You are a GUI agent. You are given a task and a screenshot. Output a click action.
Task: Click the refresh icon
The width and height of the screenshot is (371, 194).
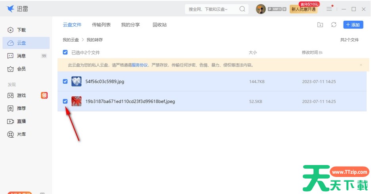pos(334,25)
